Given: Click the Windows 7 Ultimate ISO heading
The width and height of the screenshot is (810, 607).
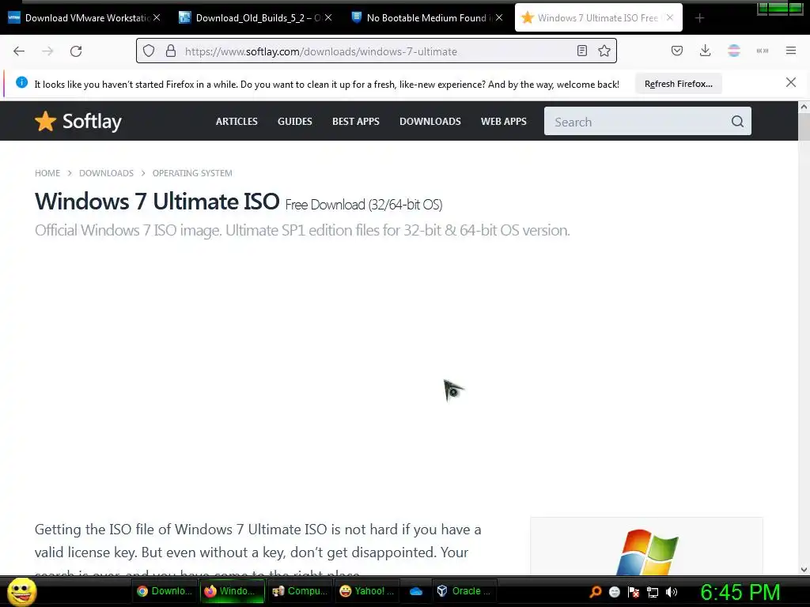Looking at the screenshot, I should (157, 202).
